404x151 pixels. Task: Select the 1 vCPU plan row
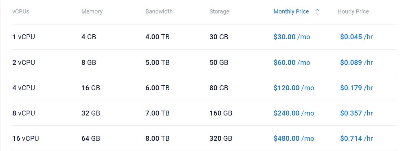coord(204,37)
